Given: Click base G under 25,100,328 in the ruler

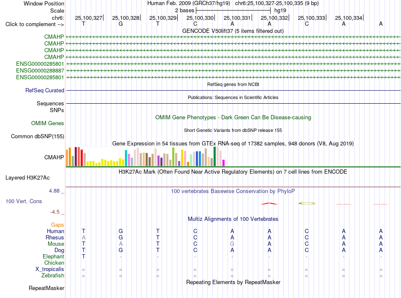Looking at the screenshot, I should coord(121,24).
